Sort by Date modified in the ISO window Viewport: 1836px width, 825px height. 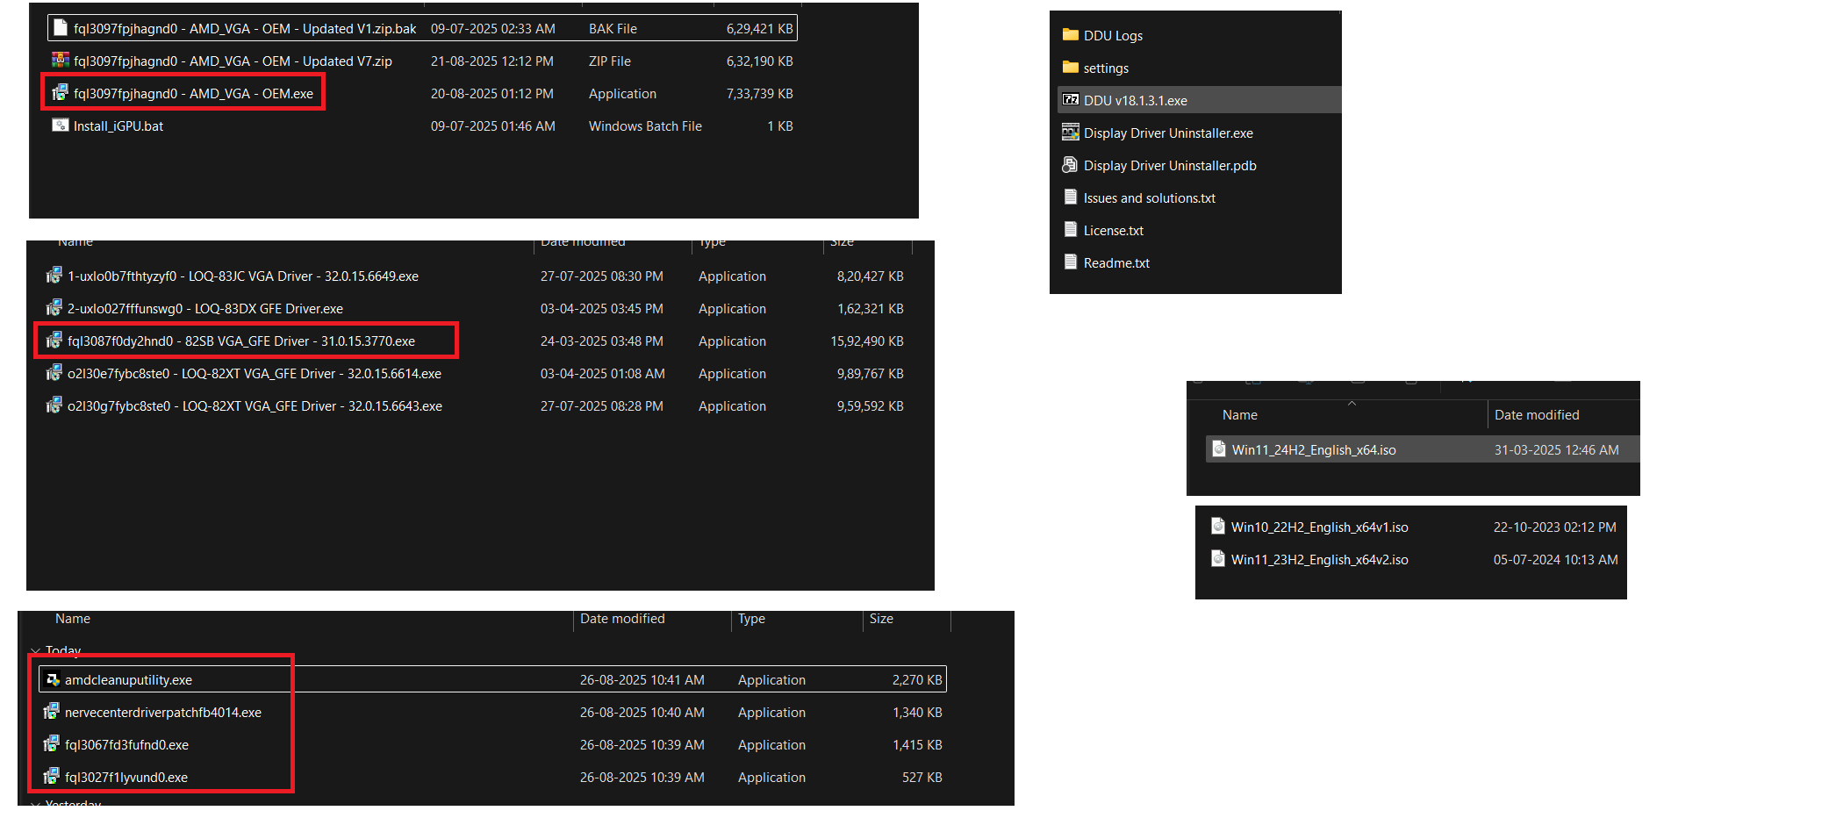pyautogui.click(x=1536, y=414)
